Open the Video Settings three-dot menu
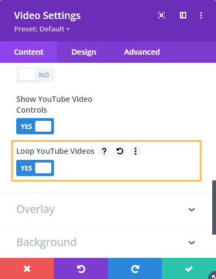216x279 pixels. (201, 15)
